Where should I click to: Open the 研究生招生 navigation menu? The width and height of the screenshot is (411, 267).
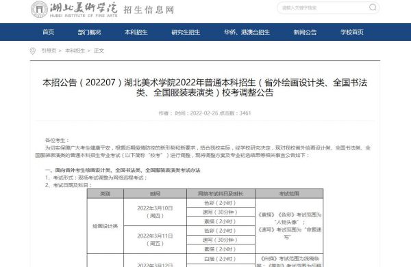click(186, 32)
